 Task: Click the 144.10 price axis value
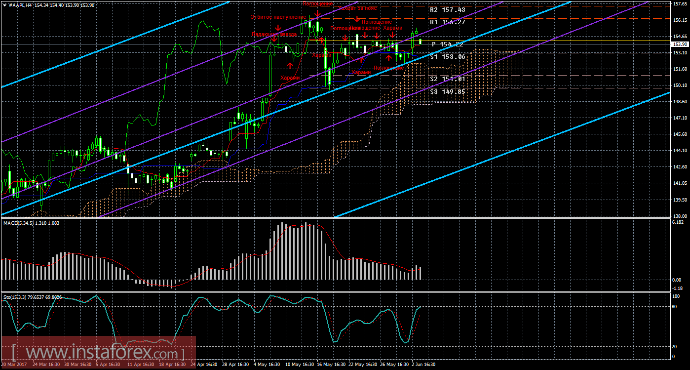tap(680, 151)
